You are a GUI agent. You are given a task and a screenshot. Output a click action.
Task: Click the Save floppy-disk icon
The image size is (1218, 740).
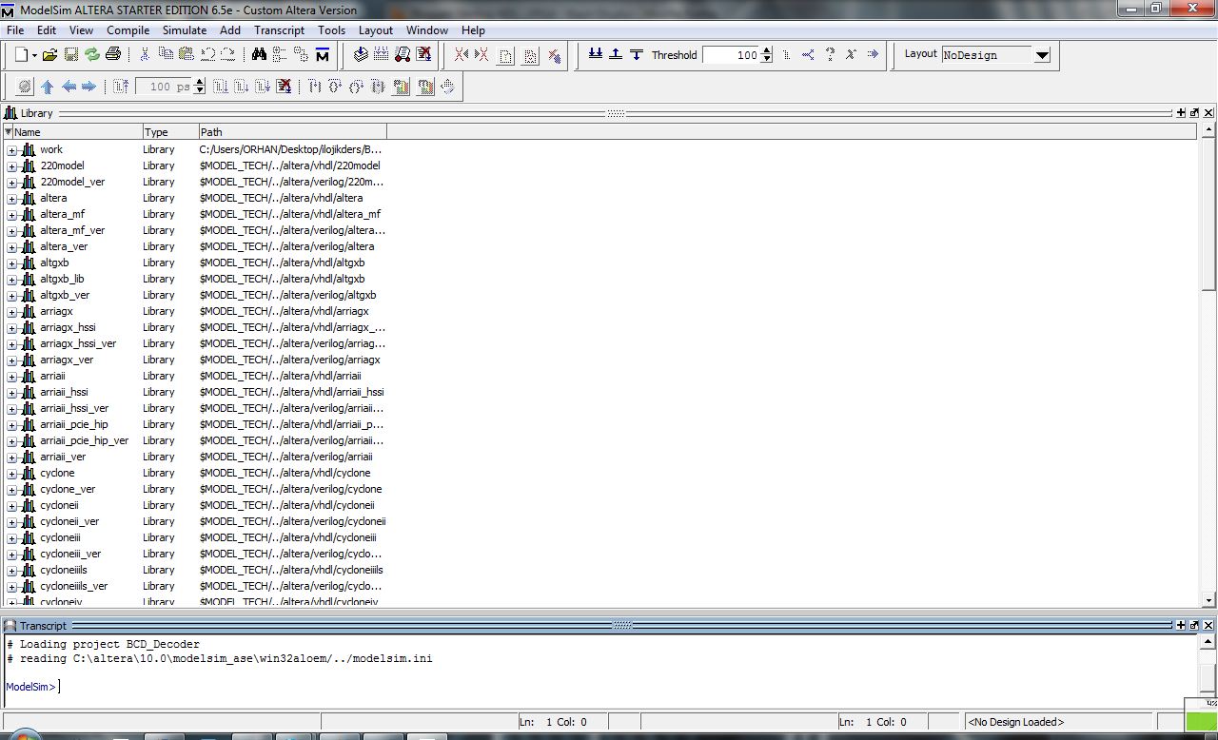tap(71, 55)
